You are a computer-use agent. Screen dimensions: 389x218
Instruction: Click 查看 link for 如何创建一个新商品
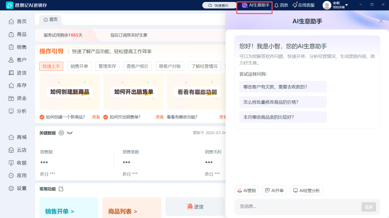(x=96, y=117)
